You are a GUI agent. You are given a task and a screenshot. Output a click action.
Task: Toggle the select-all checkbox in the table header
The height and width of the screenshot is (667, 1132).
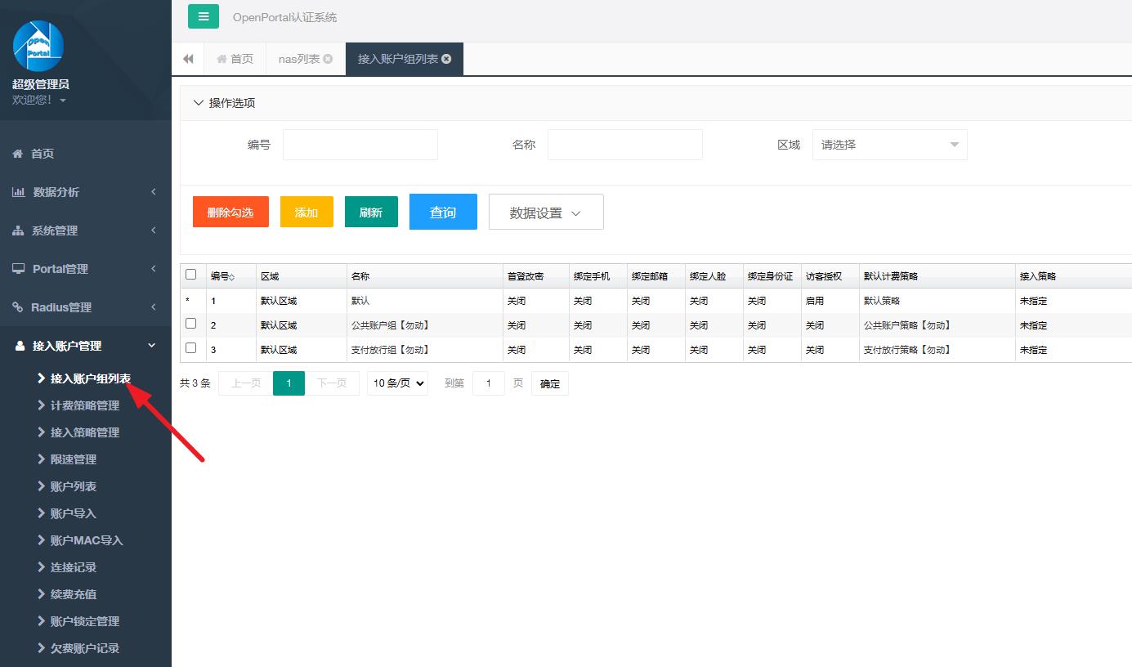[x=191, y=275]
